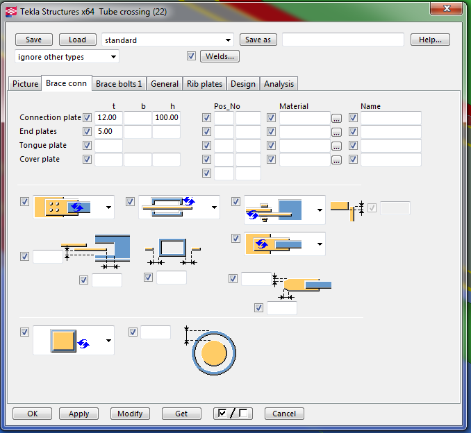Screen dimensions: 471x433
Task: Click the Save button
Action: (34, 40)
